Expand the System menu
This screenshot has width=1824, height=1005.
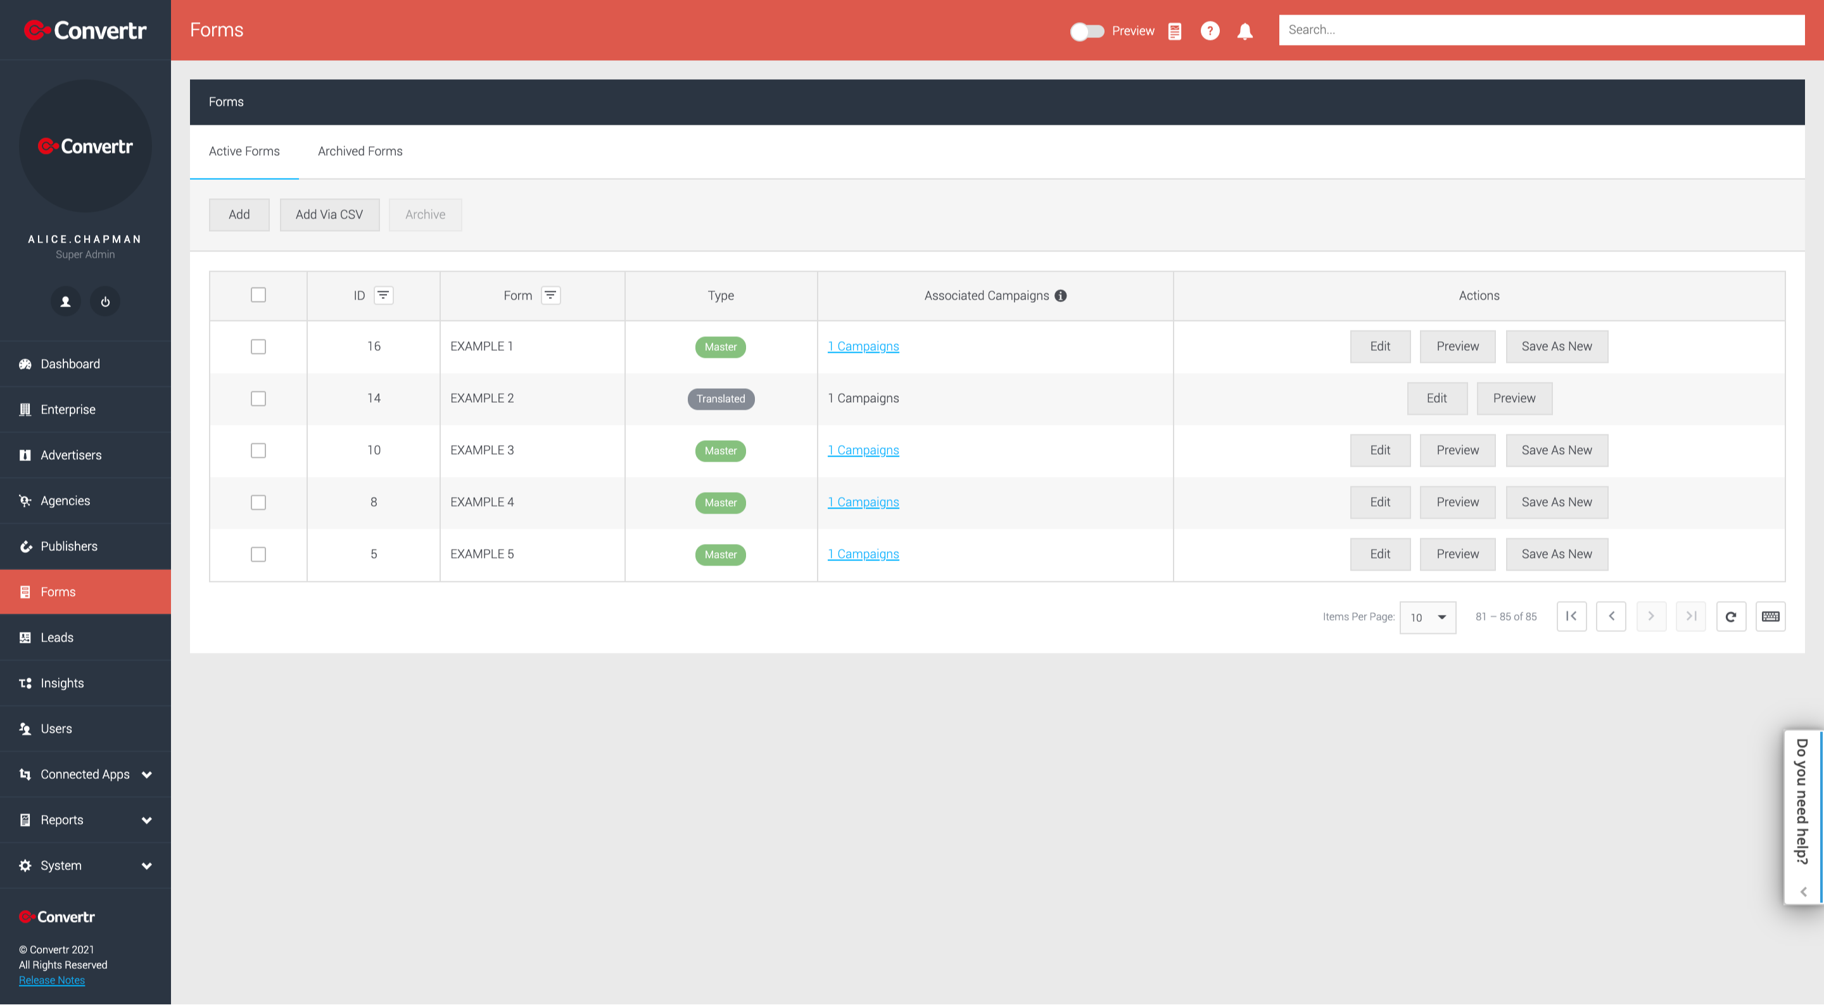85,866
